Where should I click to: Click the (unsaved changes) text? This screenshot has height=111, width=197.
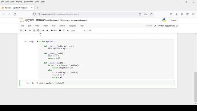79,20
